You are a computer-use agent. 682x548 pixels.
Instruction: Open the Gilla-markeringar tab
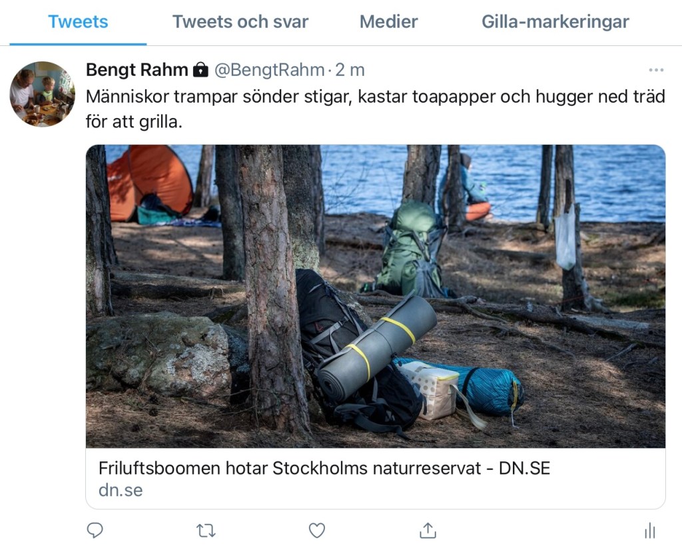555,22
